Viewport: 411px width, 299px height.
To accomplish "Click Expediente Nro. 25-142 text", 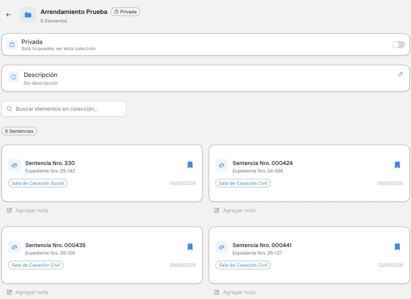I will click(50, 171).
